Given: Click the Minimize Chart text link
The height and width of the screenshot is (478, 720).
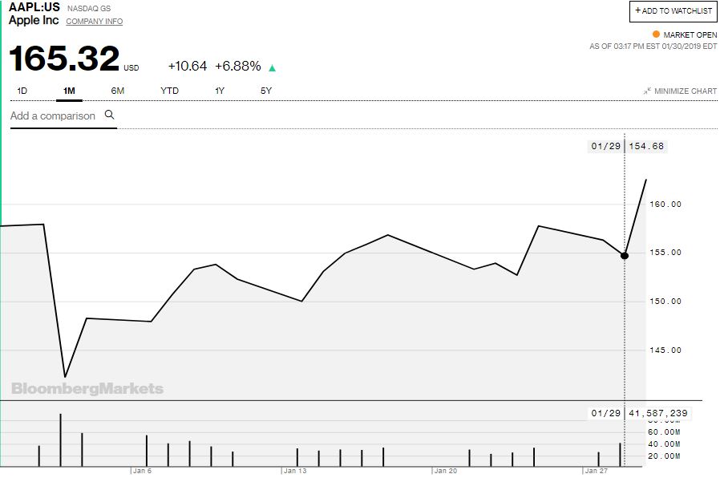Looking at the screenshot, I should (x=685, y=91).
